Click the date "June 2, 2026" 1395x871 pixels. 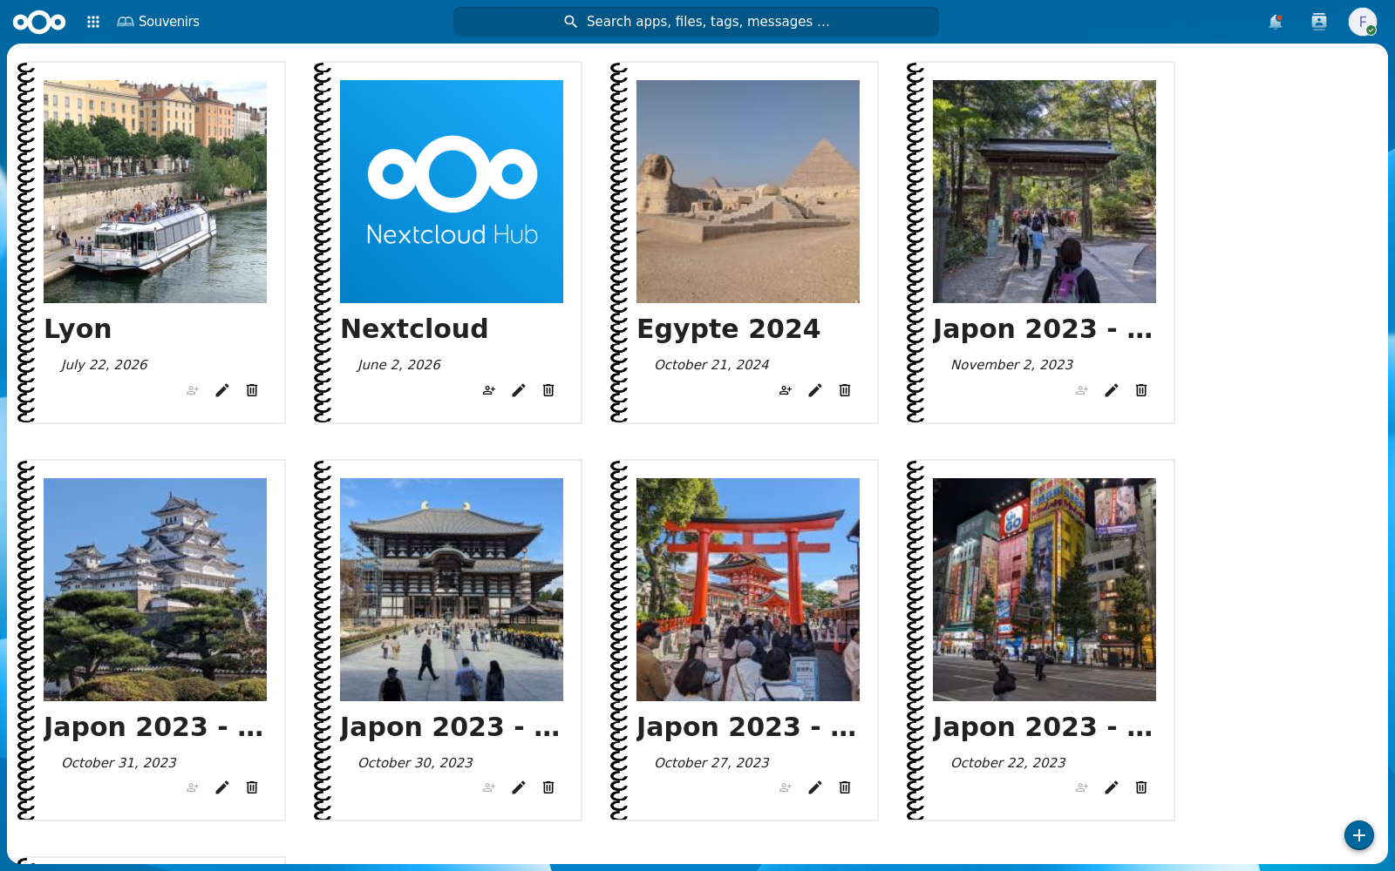(x=399, y=365)
